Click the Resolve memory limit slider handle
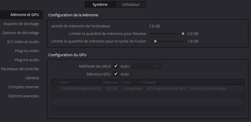The width and height of the screenshot is (251, 122). coord(183,33)
